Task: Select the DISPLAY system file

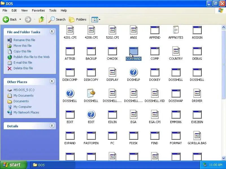Action: point(112,72)
